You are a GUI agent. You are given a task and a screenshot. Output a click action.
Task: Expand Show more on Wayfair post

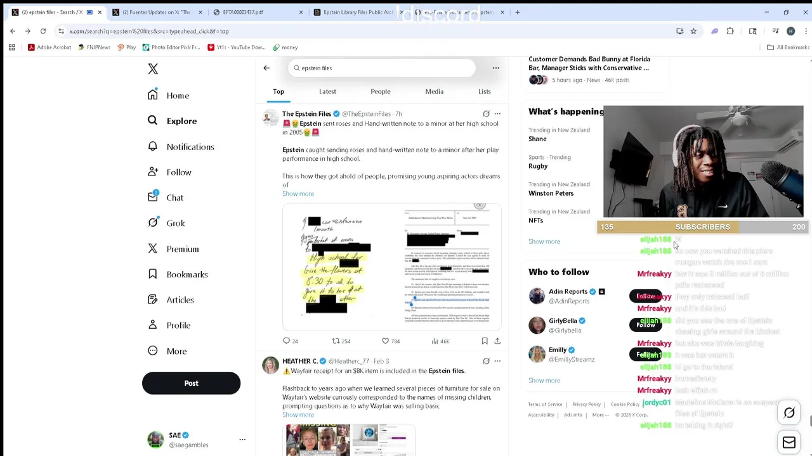coord(298,415)
